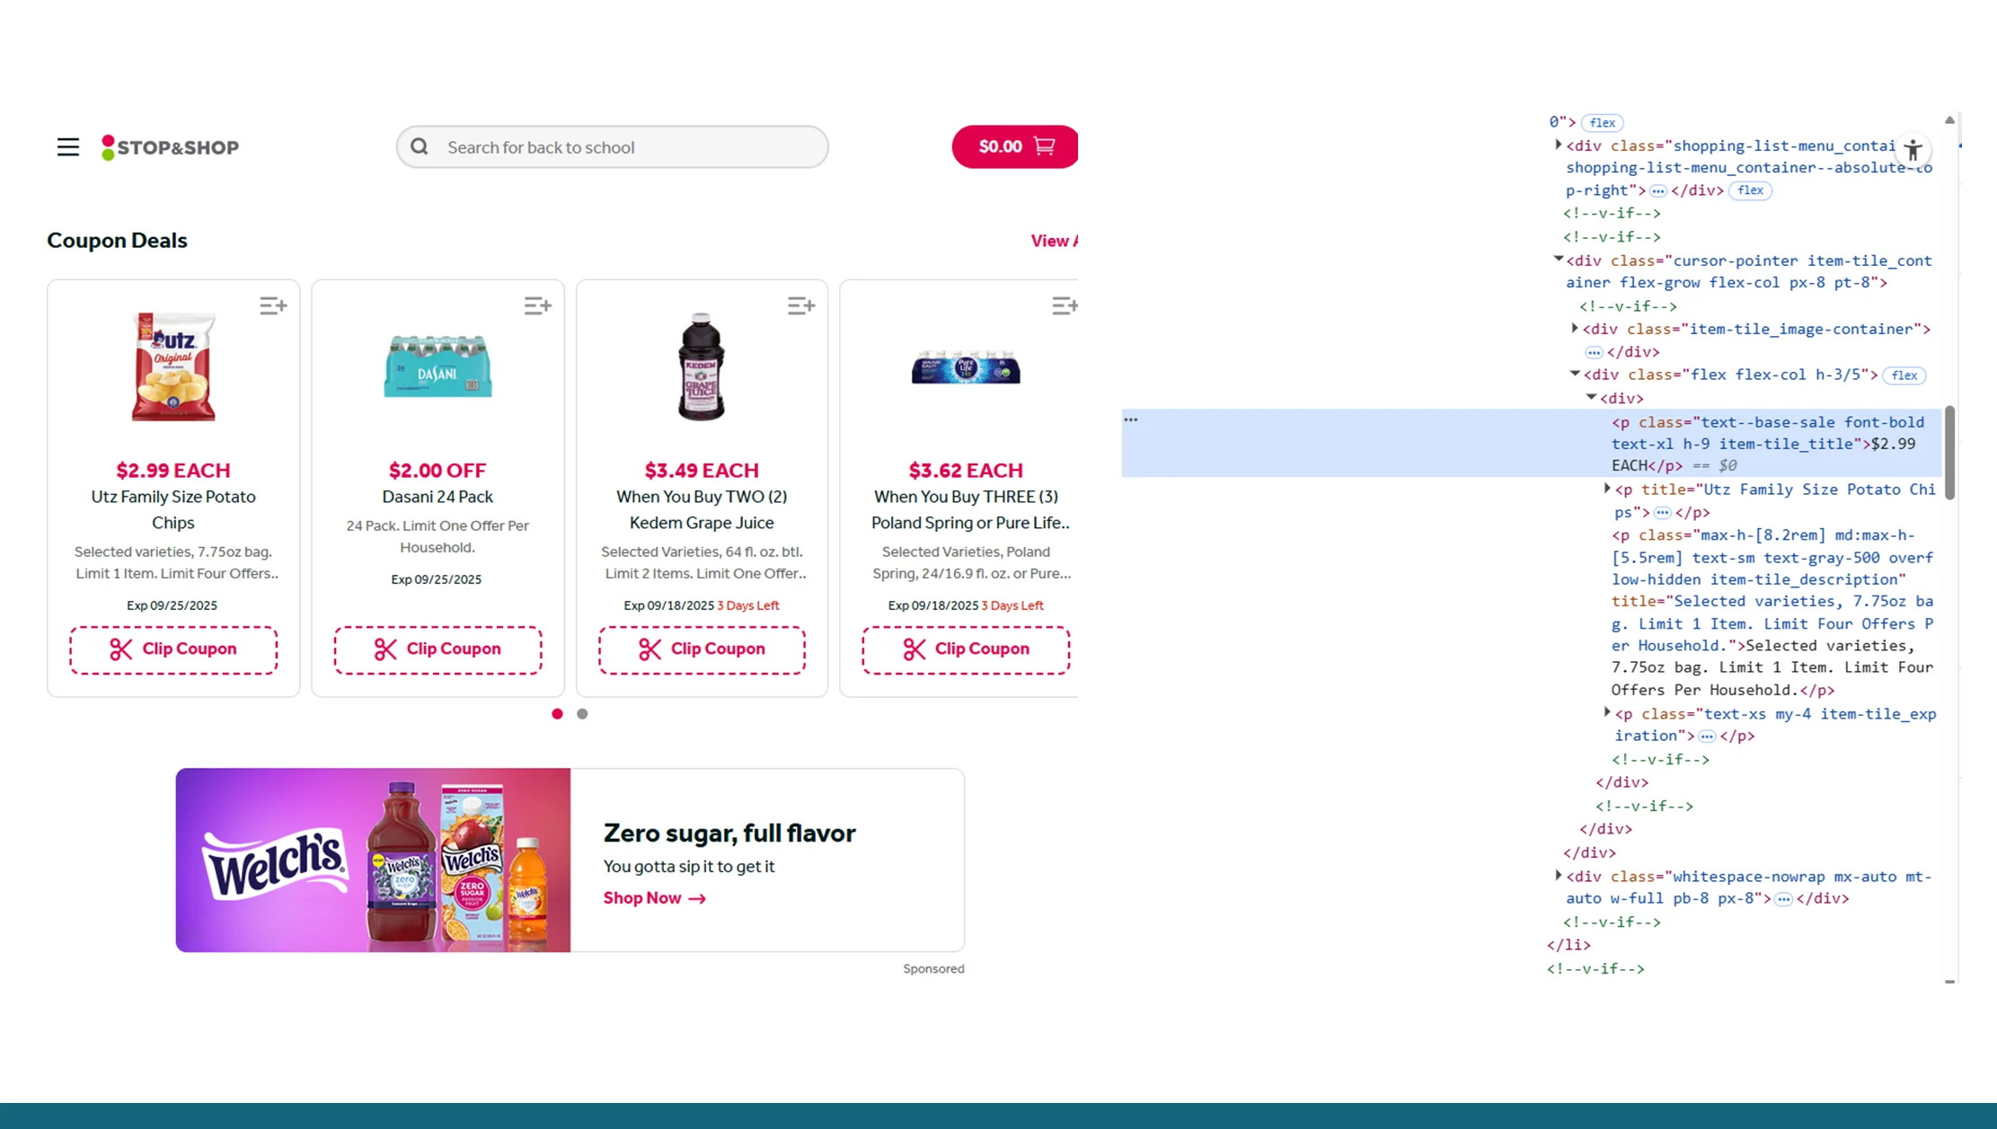This screenshot has height=1129, width=1997.
Task: Add Utz Potato Chips to shopping list
Action: coord(273,305)
